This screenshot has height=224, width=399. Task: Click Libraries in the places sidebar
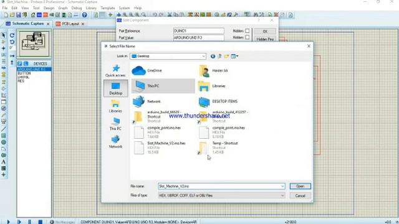(115, 106)
